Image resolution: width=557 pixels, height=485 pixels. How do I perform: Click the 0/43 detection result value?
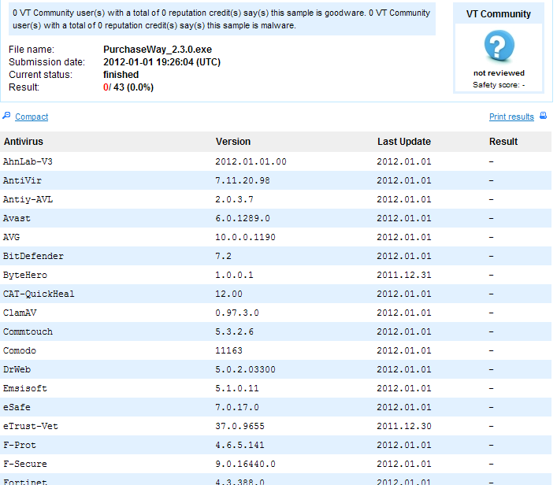point(128,87)
